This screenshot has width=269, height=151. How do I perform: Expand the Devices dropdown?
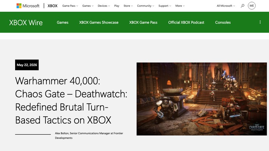(x=104, y=6)
